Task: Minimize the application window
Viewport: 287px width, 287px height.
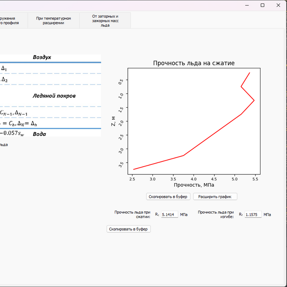Action: 247,5
